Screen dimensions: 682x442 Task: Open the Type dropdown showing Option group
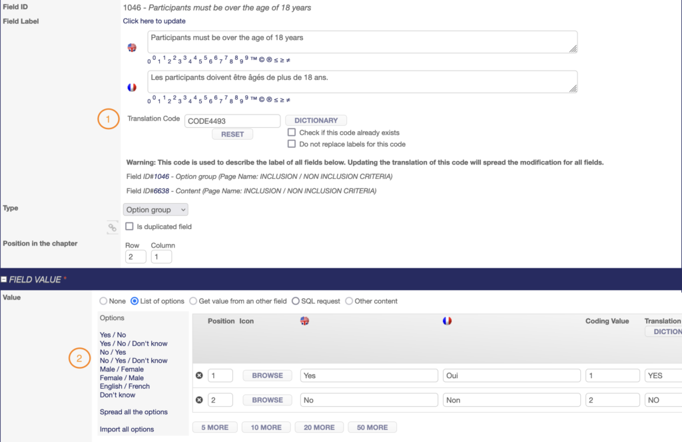(157, 210)
